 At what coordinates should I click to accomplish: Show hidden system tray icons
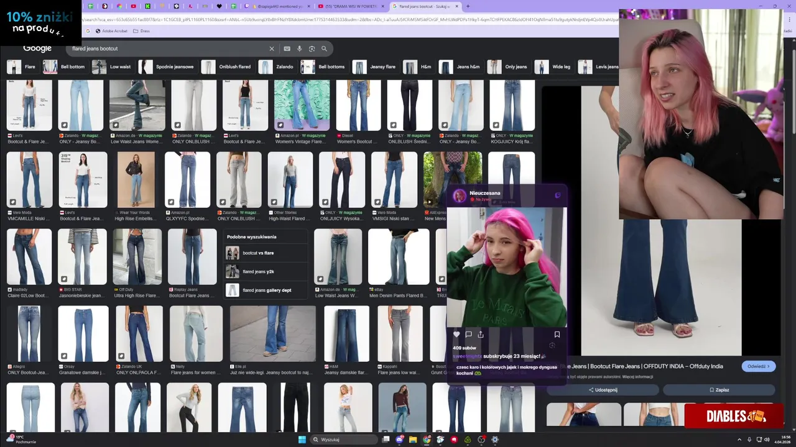coord(740,440)
